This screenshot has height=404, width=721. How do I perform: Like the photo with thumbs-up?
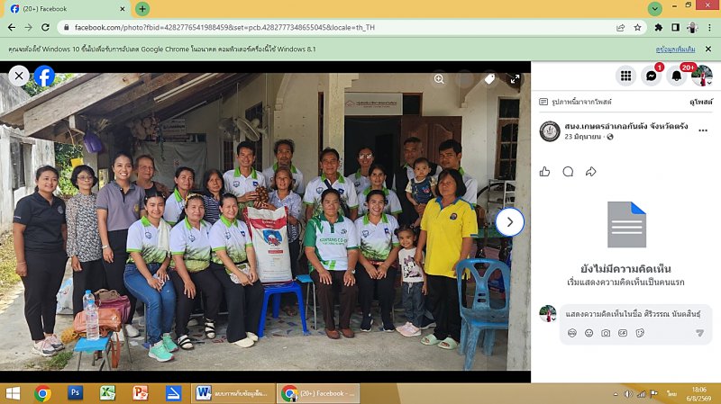pos(545,172)
